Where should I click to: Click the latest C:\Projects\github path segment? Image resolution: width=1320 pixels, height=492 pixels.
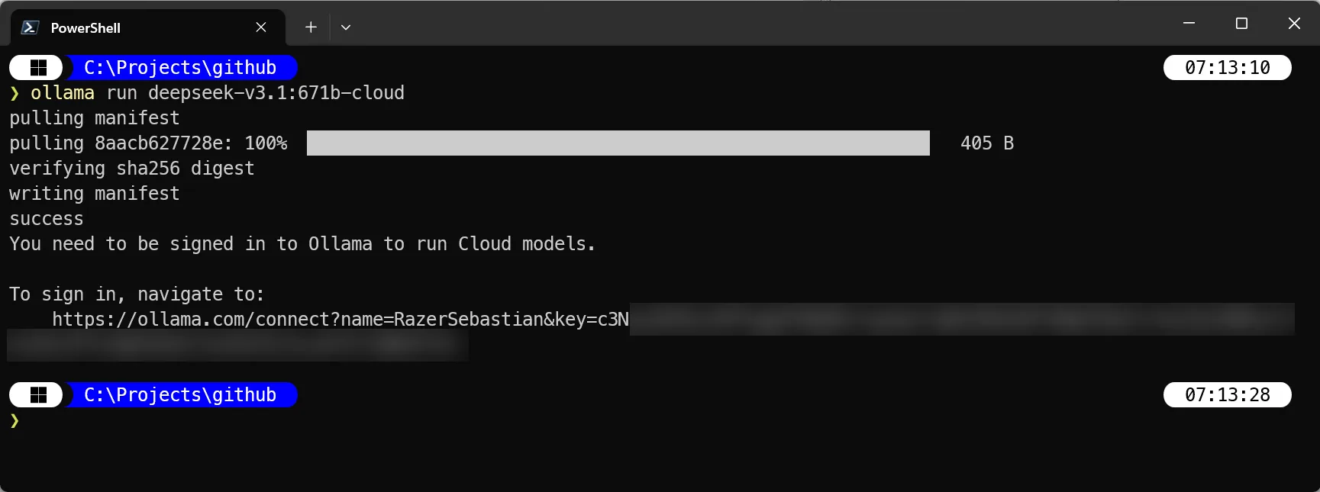coord(180,395)
